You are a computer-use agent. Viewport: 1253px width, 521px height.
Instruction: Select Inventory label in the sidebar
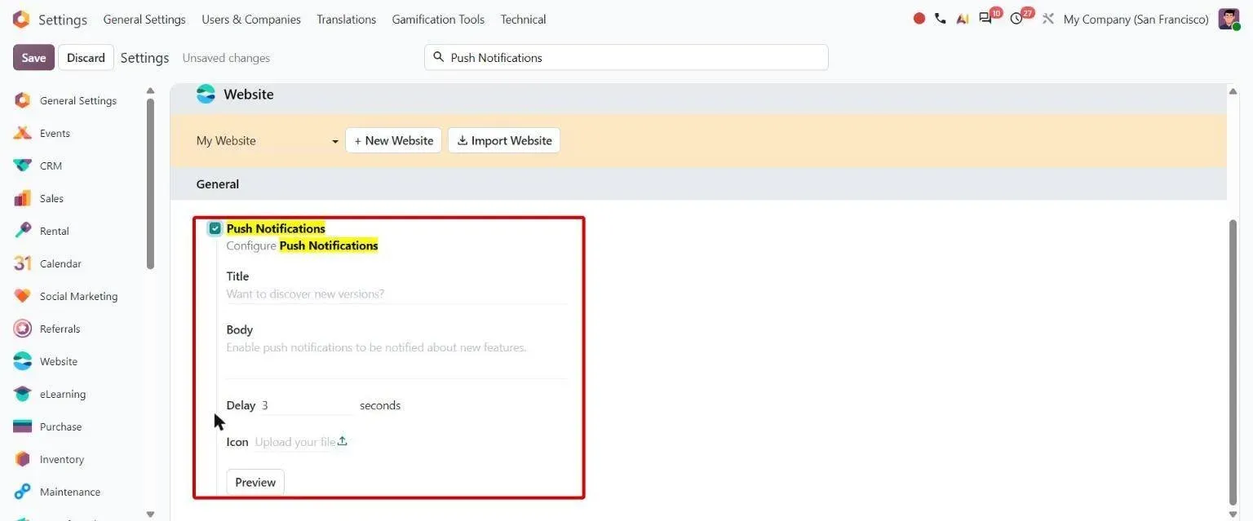62,459
